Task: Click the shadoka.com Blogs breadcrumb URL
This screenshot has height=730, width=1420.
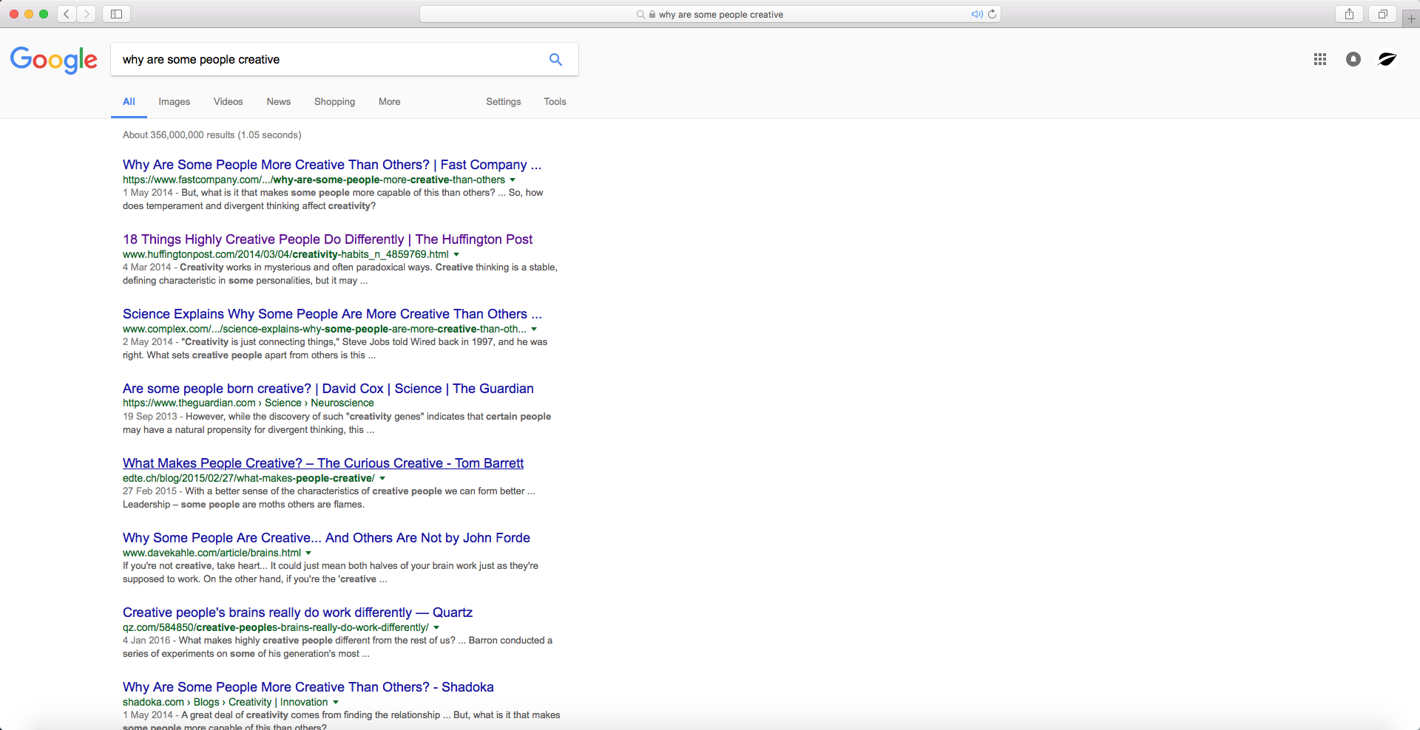Action: click(x=225, y=703)
